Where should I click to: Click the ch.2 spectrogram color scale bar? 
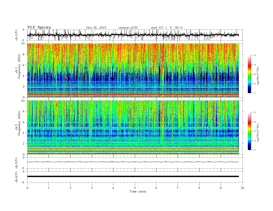(250, 131)
